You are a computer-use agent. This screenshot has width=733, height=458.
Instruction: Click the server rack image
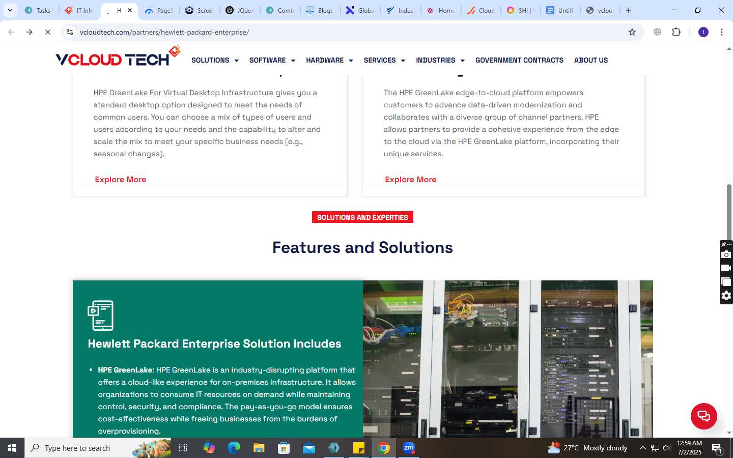coord(508,359)
